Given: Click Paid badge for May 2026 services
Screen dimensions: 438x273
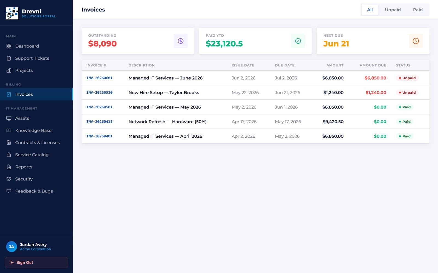Looking at the screenshot, I should [405, 107].
